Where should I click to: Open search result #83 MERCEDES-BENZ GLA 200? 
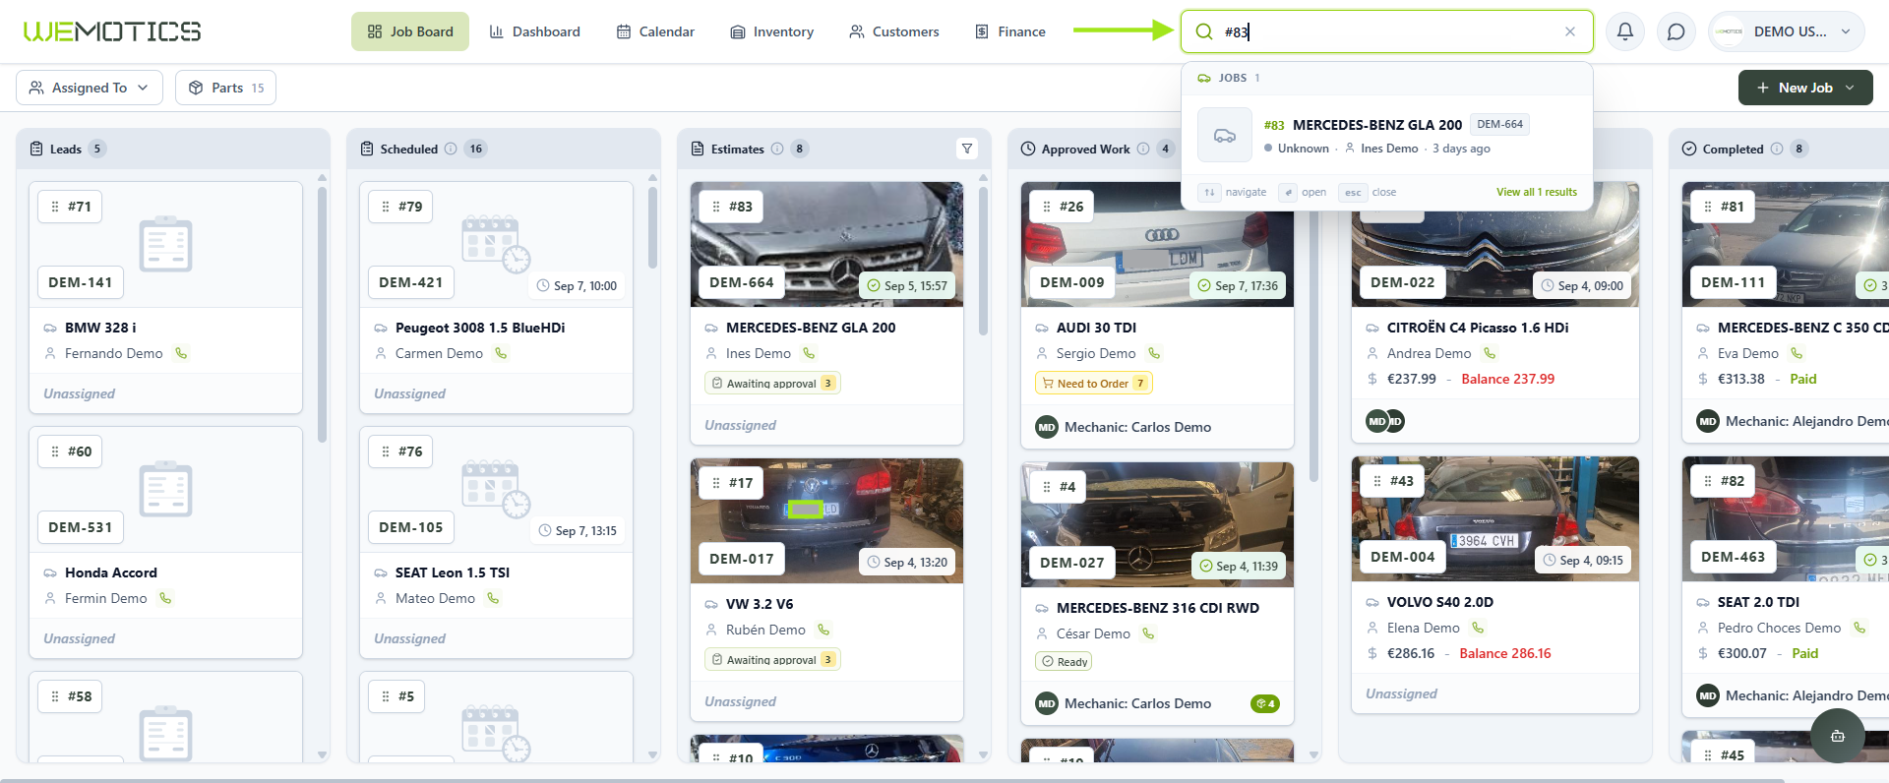click(1387, 136)
